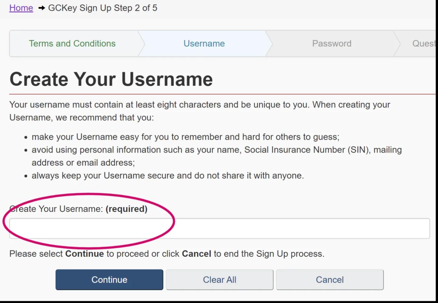Click the Create Your Username (required) field label
Viewport: 438px width, 303px height.
[78, 209]
